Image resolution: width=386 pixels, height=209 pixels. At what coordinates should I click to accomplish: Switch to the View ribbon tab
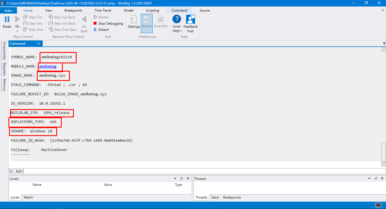49,10
